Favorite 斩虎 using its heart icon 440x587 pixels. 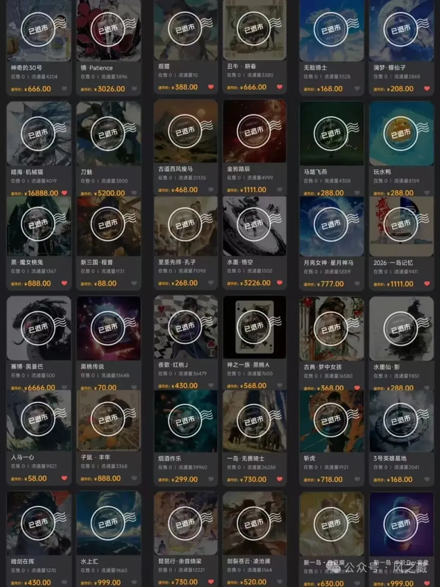[x=357, y=479]
